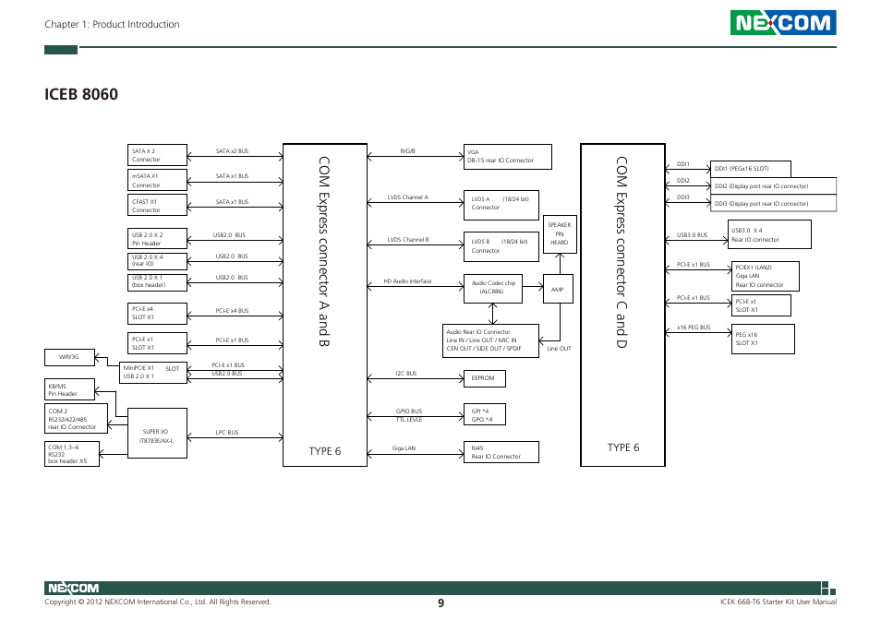Click the 'MiniPCIE X1 SLOT USB 2.0 X 1' box
Image resolution: width=881 pixels, height=620 pixels.
point(153,373)
